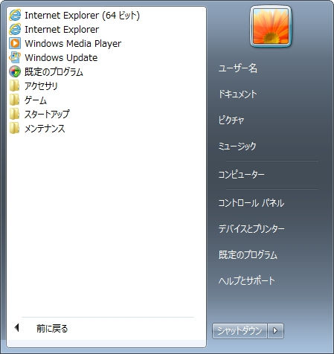334x354 pixels.
Task: Click the 既定のプログラム icon in the program list
Action: tap(15, 71)
